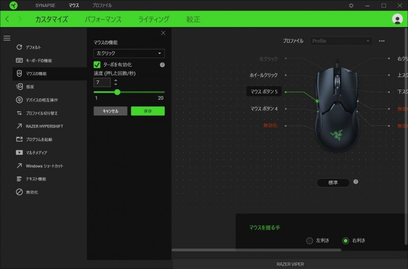
Task: Select the マウス ボタン 4 assignment
Action: 264,109
